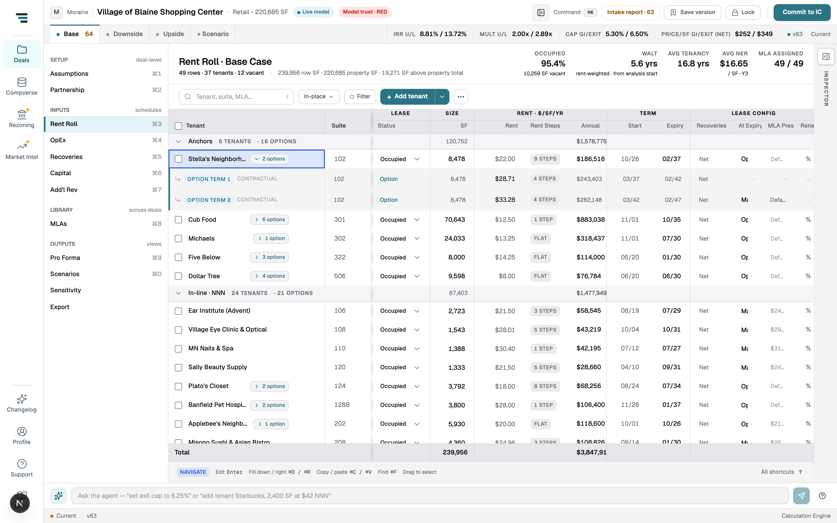The image size is (837, 523).
Task: Open the Changelog
Action: 21,403
